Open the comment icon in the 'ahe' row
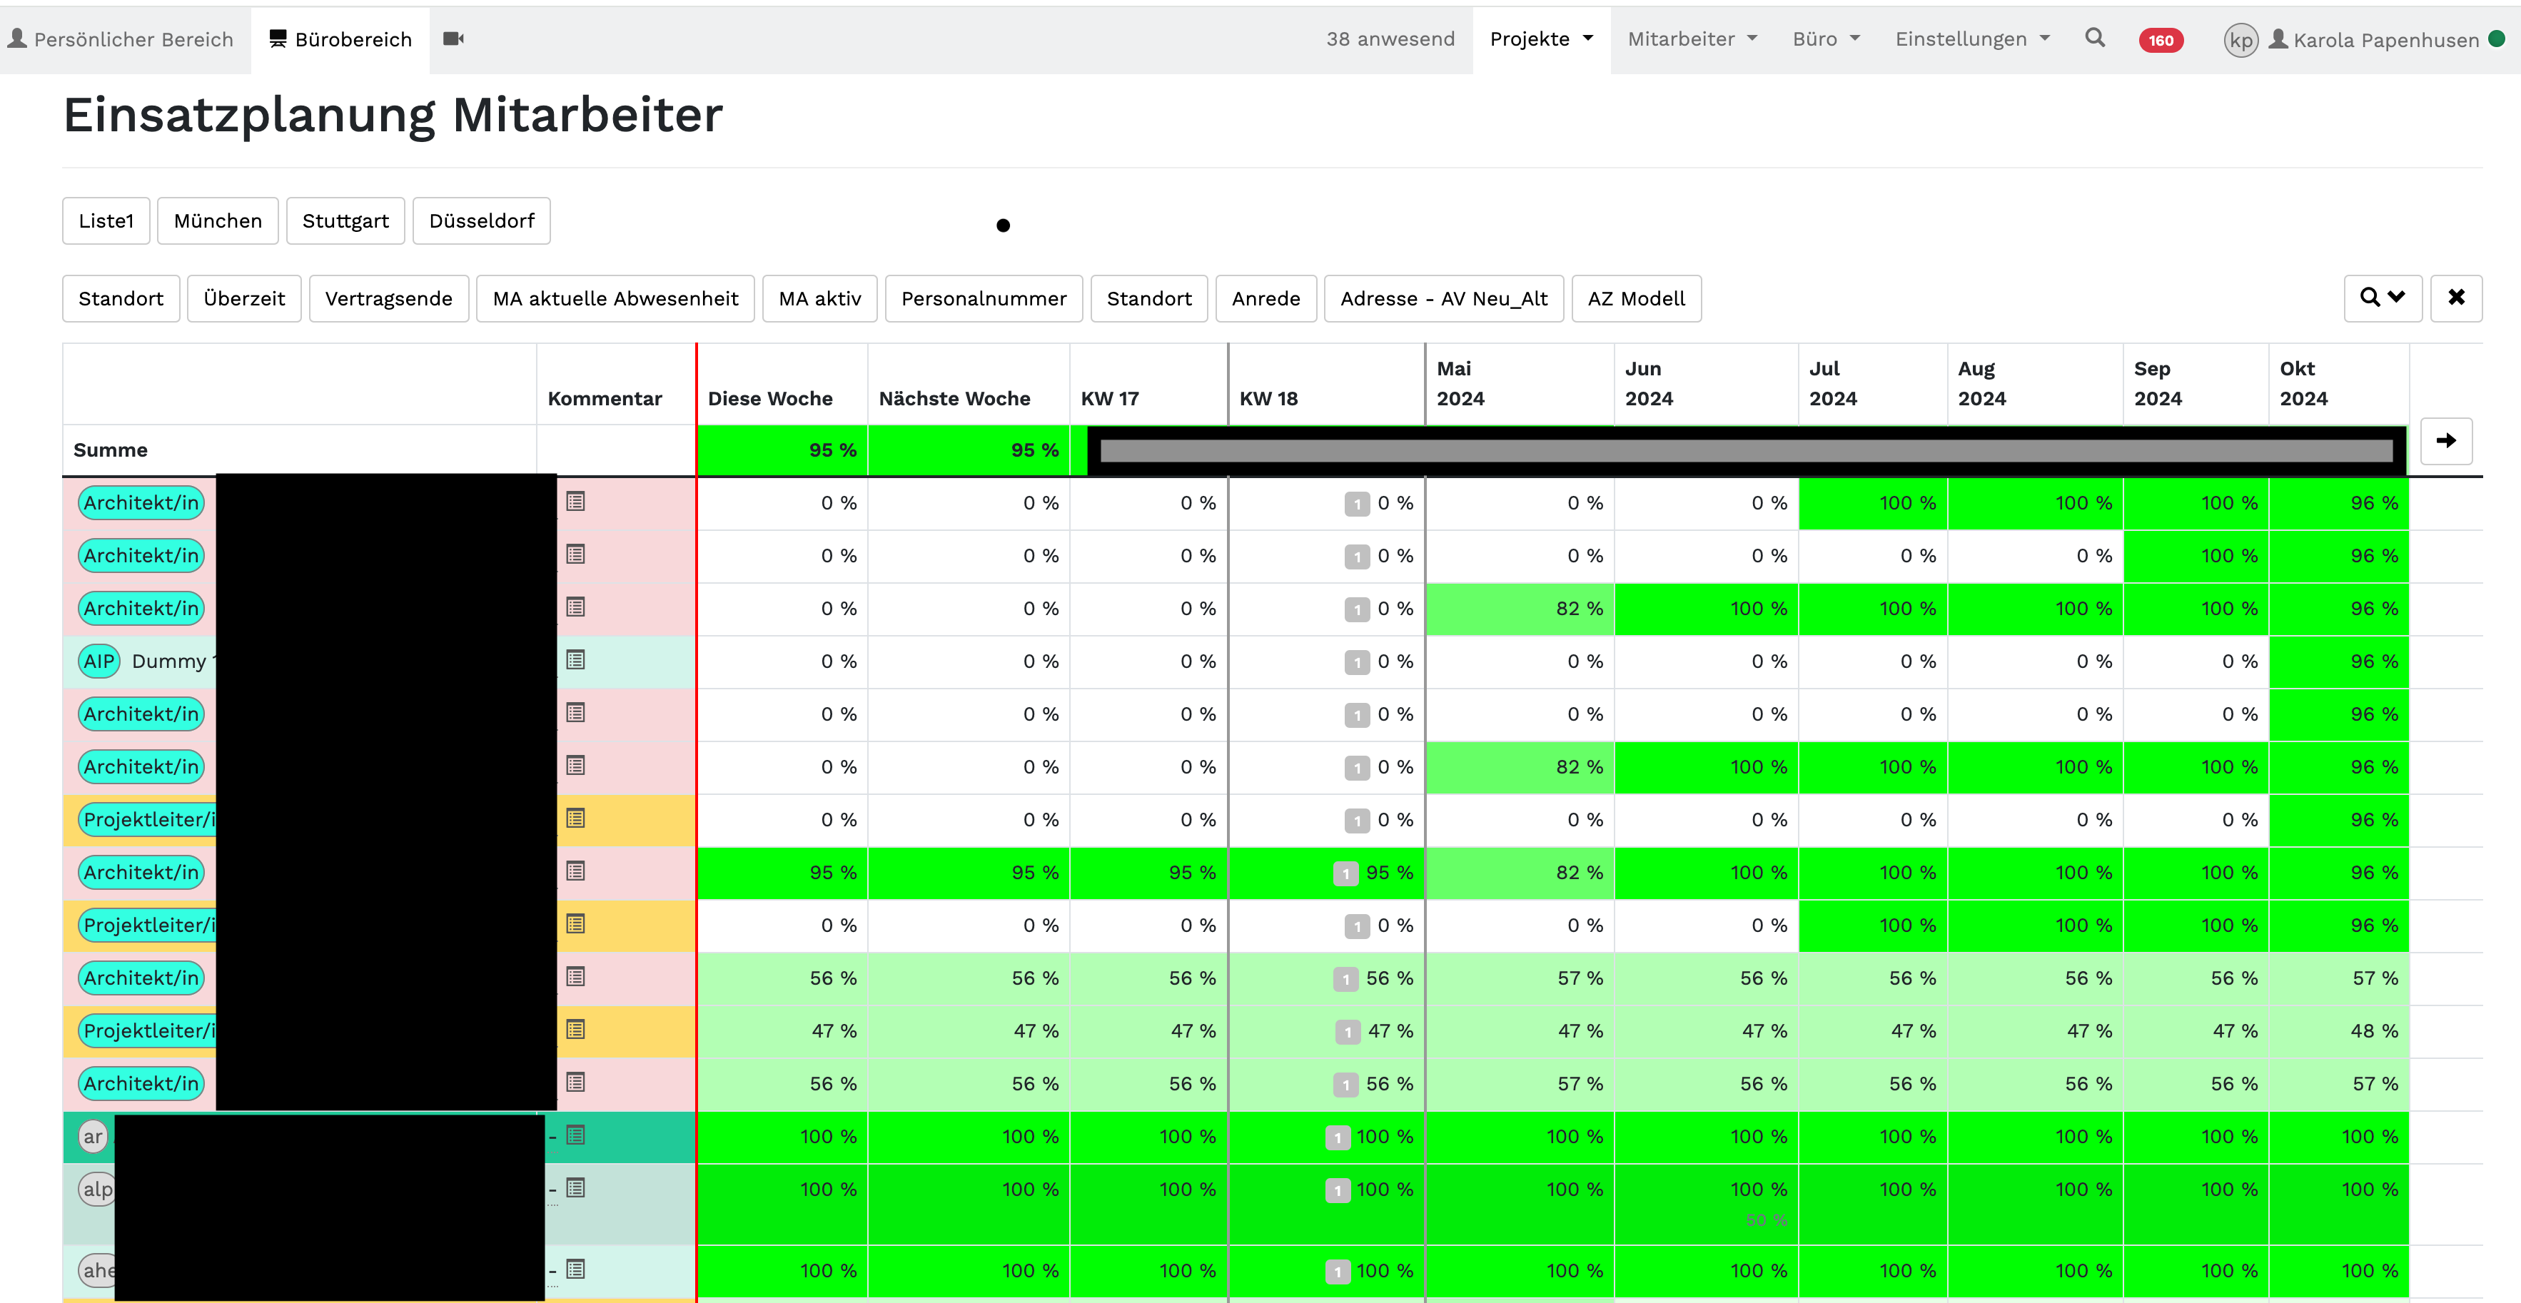The width and height of the screenshot is (2521, 1303). (575, 1269)
